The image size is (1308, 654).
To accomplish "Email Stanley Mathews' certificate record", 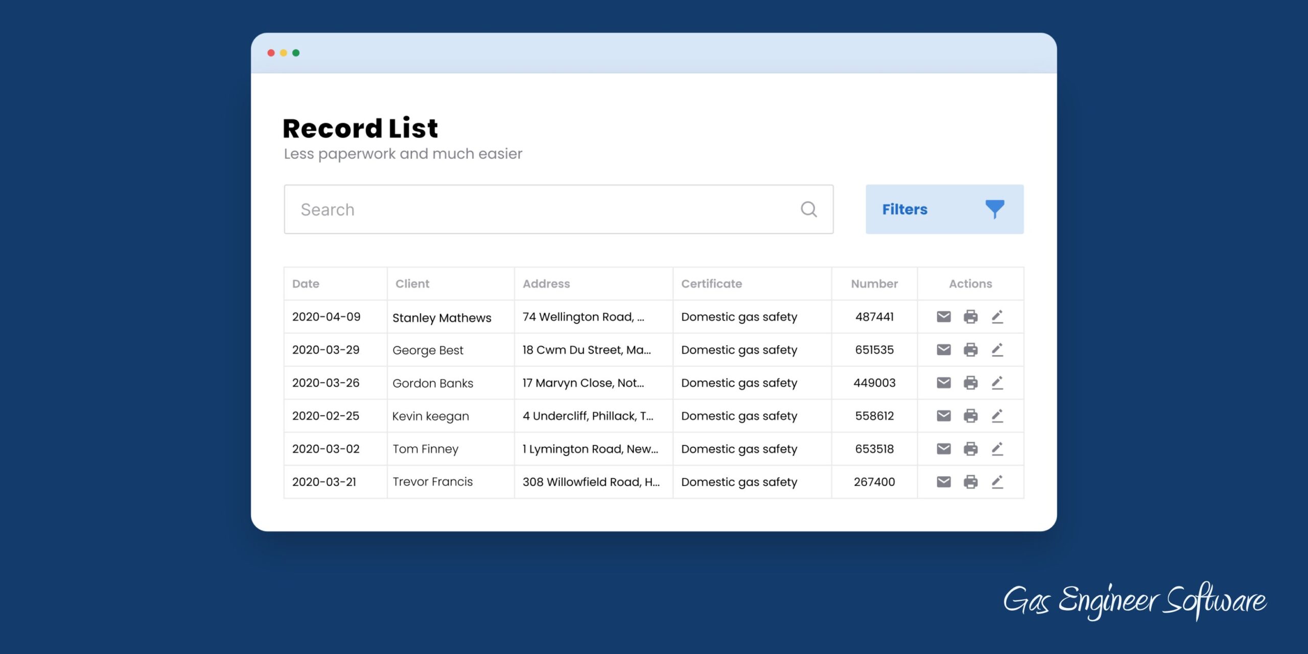I will click(x=943, y=317).
